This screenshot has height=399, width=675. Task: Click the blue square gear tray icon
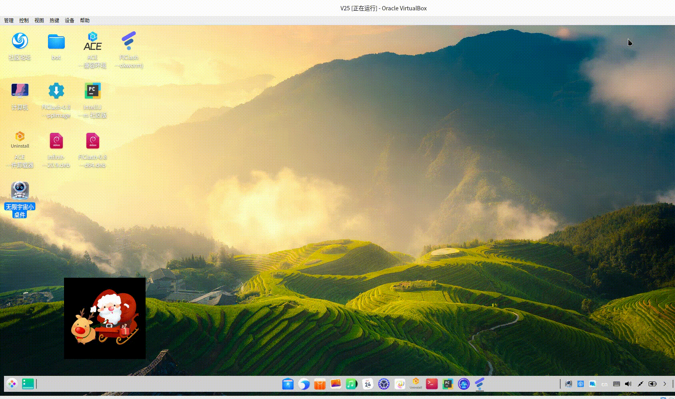581,384
